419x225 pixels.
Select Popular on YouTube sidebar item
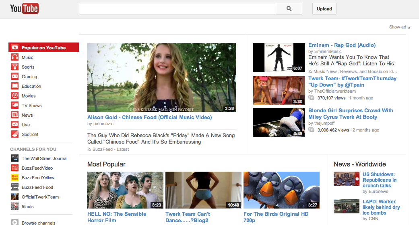click(43, 48)
